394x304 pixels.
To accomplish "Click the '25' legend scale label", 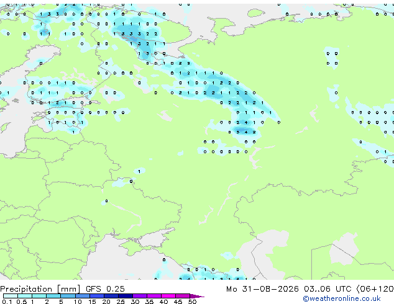I will point(121,302).
